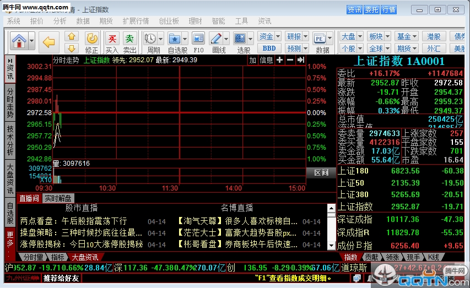Image resolution: width=470 pixels, height=288 pixels.
Task: Open the 创业板 menu
Action: 169,21
